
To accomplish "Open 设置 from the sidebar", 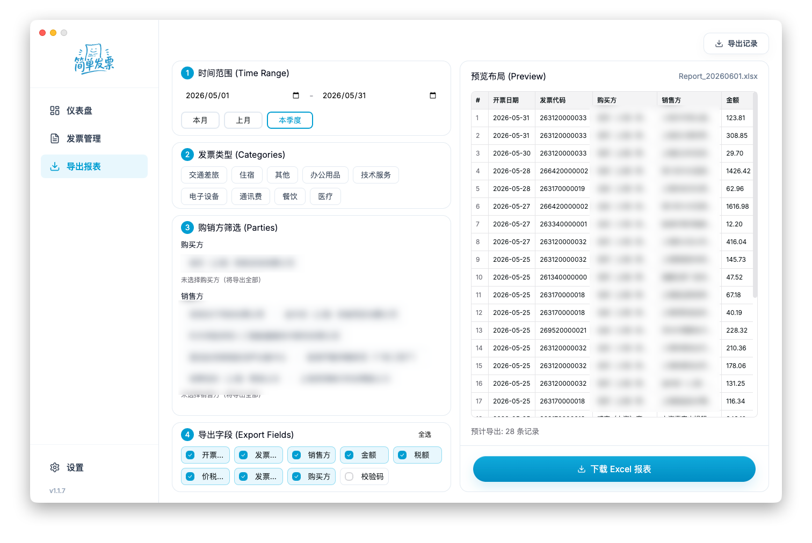I will 94,467.
